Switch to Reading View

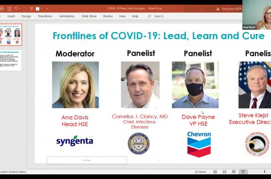(234, 171)
